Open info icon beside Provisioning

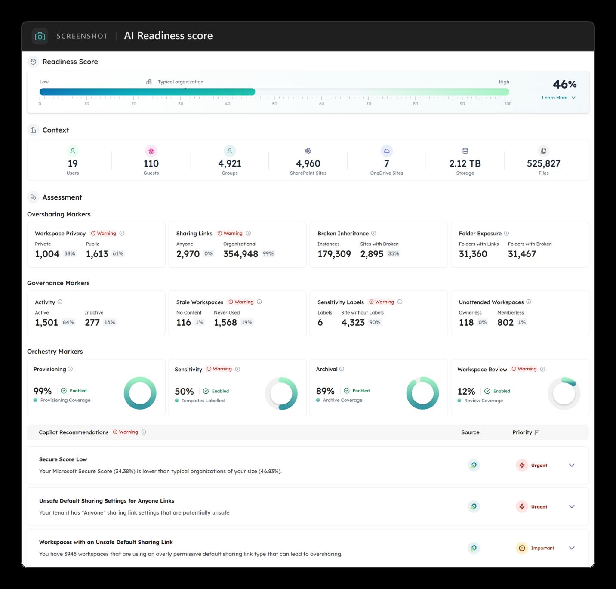[70, 369]
